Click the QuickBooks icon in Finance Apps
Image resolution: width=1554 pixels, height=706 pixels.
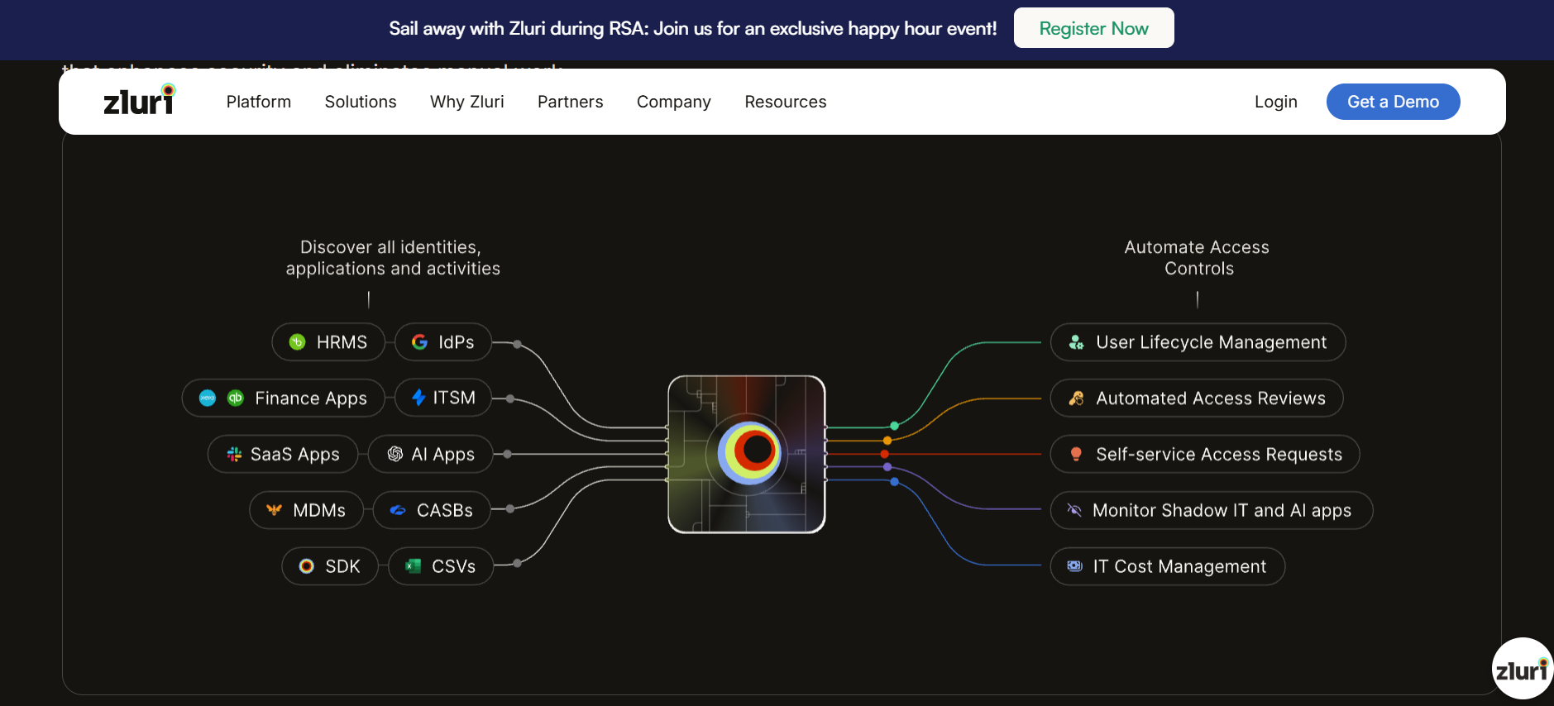(x=236, y=398)
